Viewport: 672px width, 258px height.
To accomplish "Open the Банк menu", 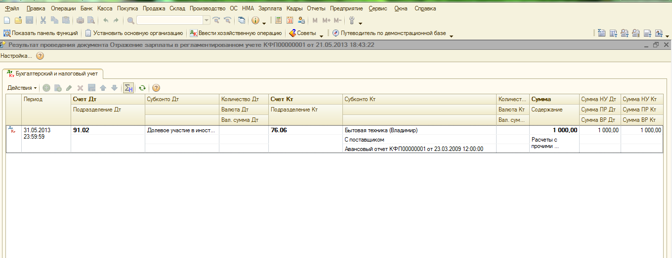I will tap(86, 8).
